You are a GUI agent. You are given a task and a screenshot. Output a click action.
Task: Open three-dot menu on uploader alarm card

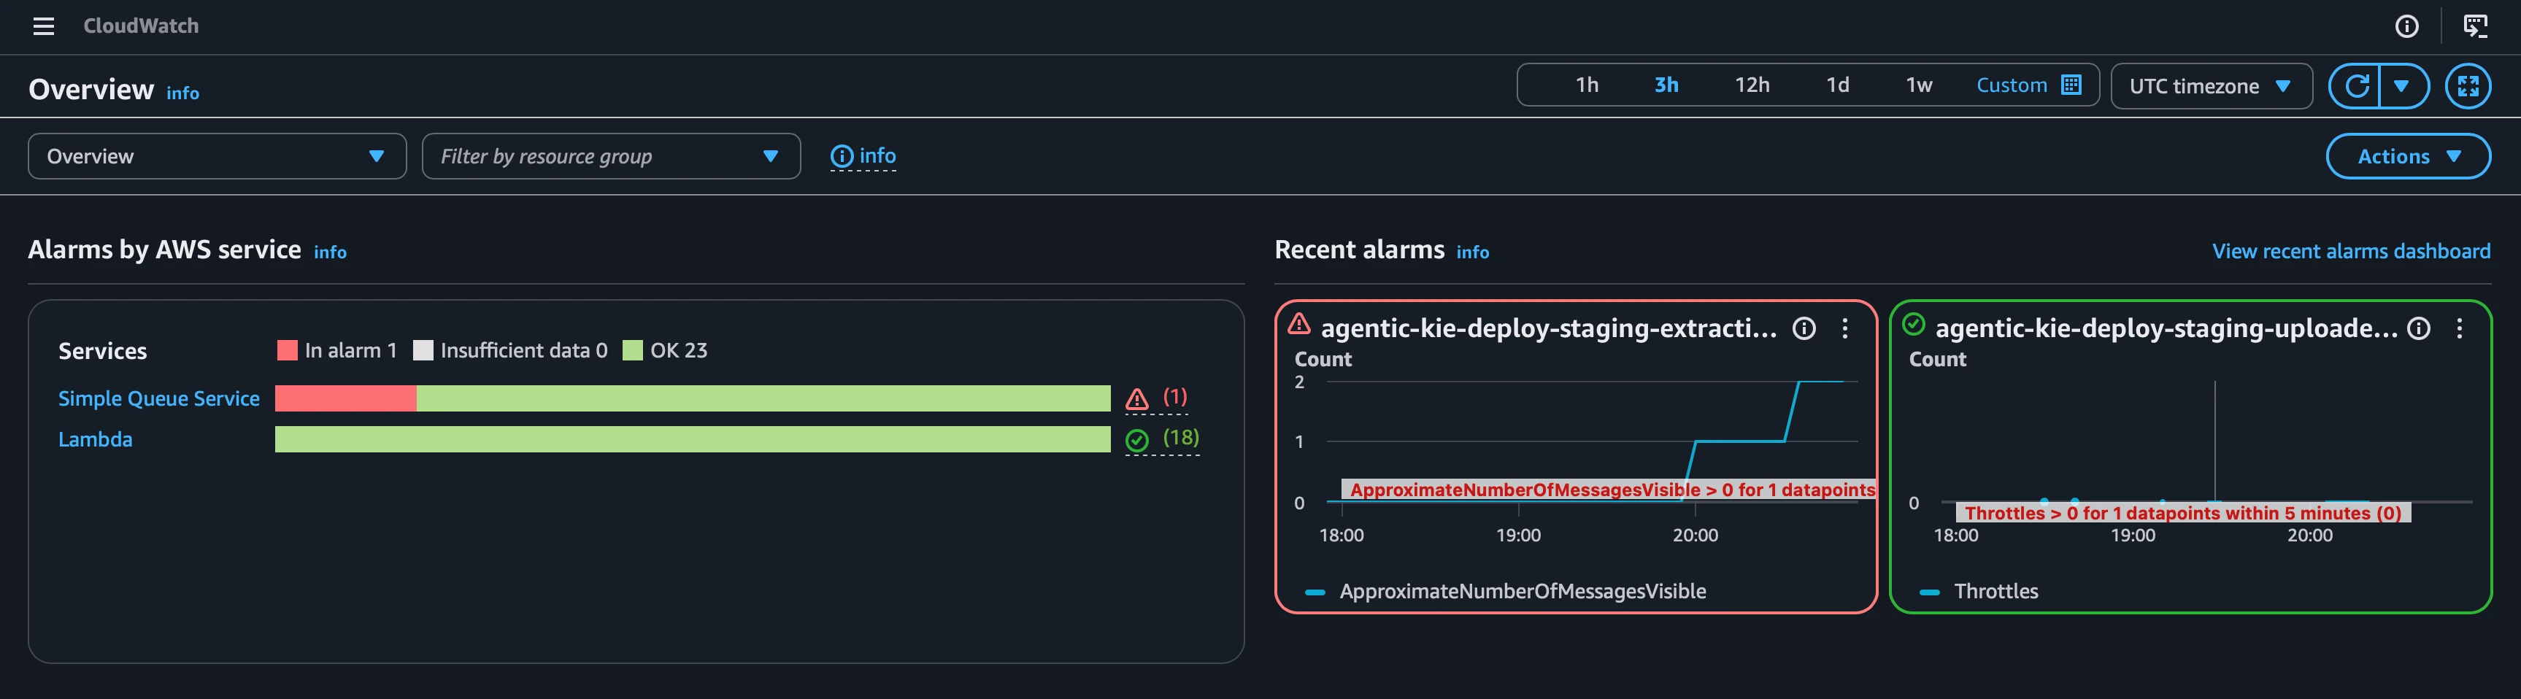[x=2460, y=329]
